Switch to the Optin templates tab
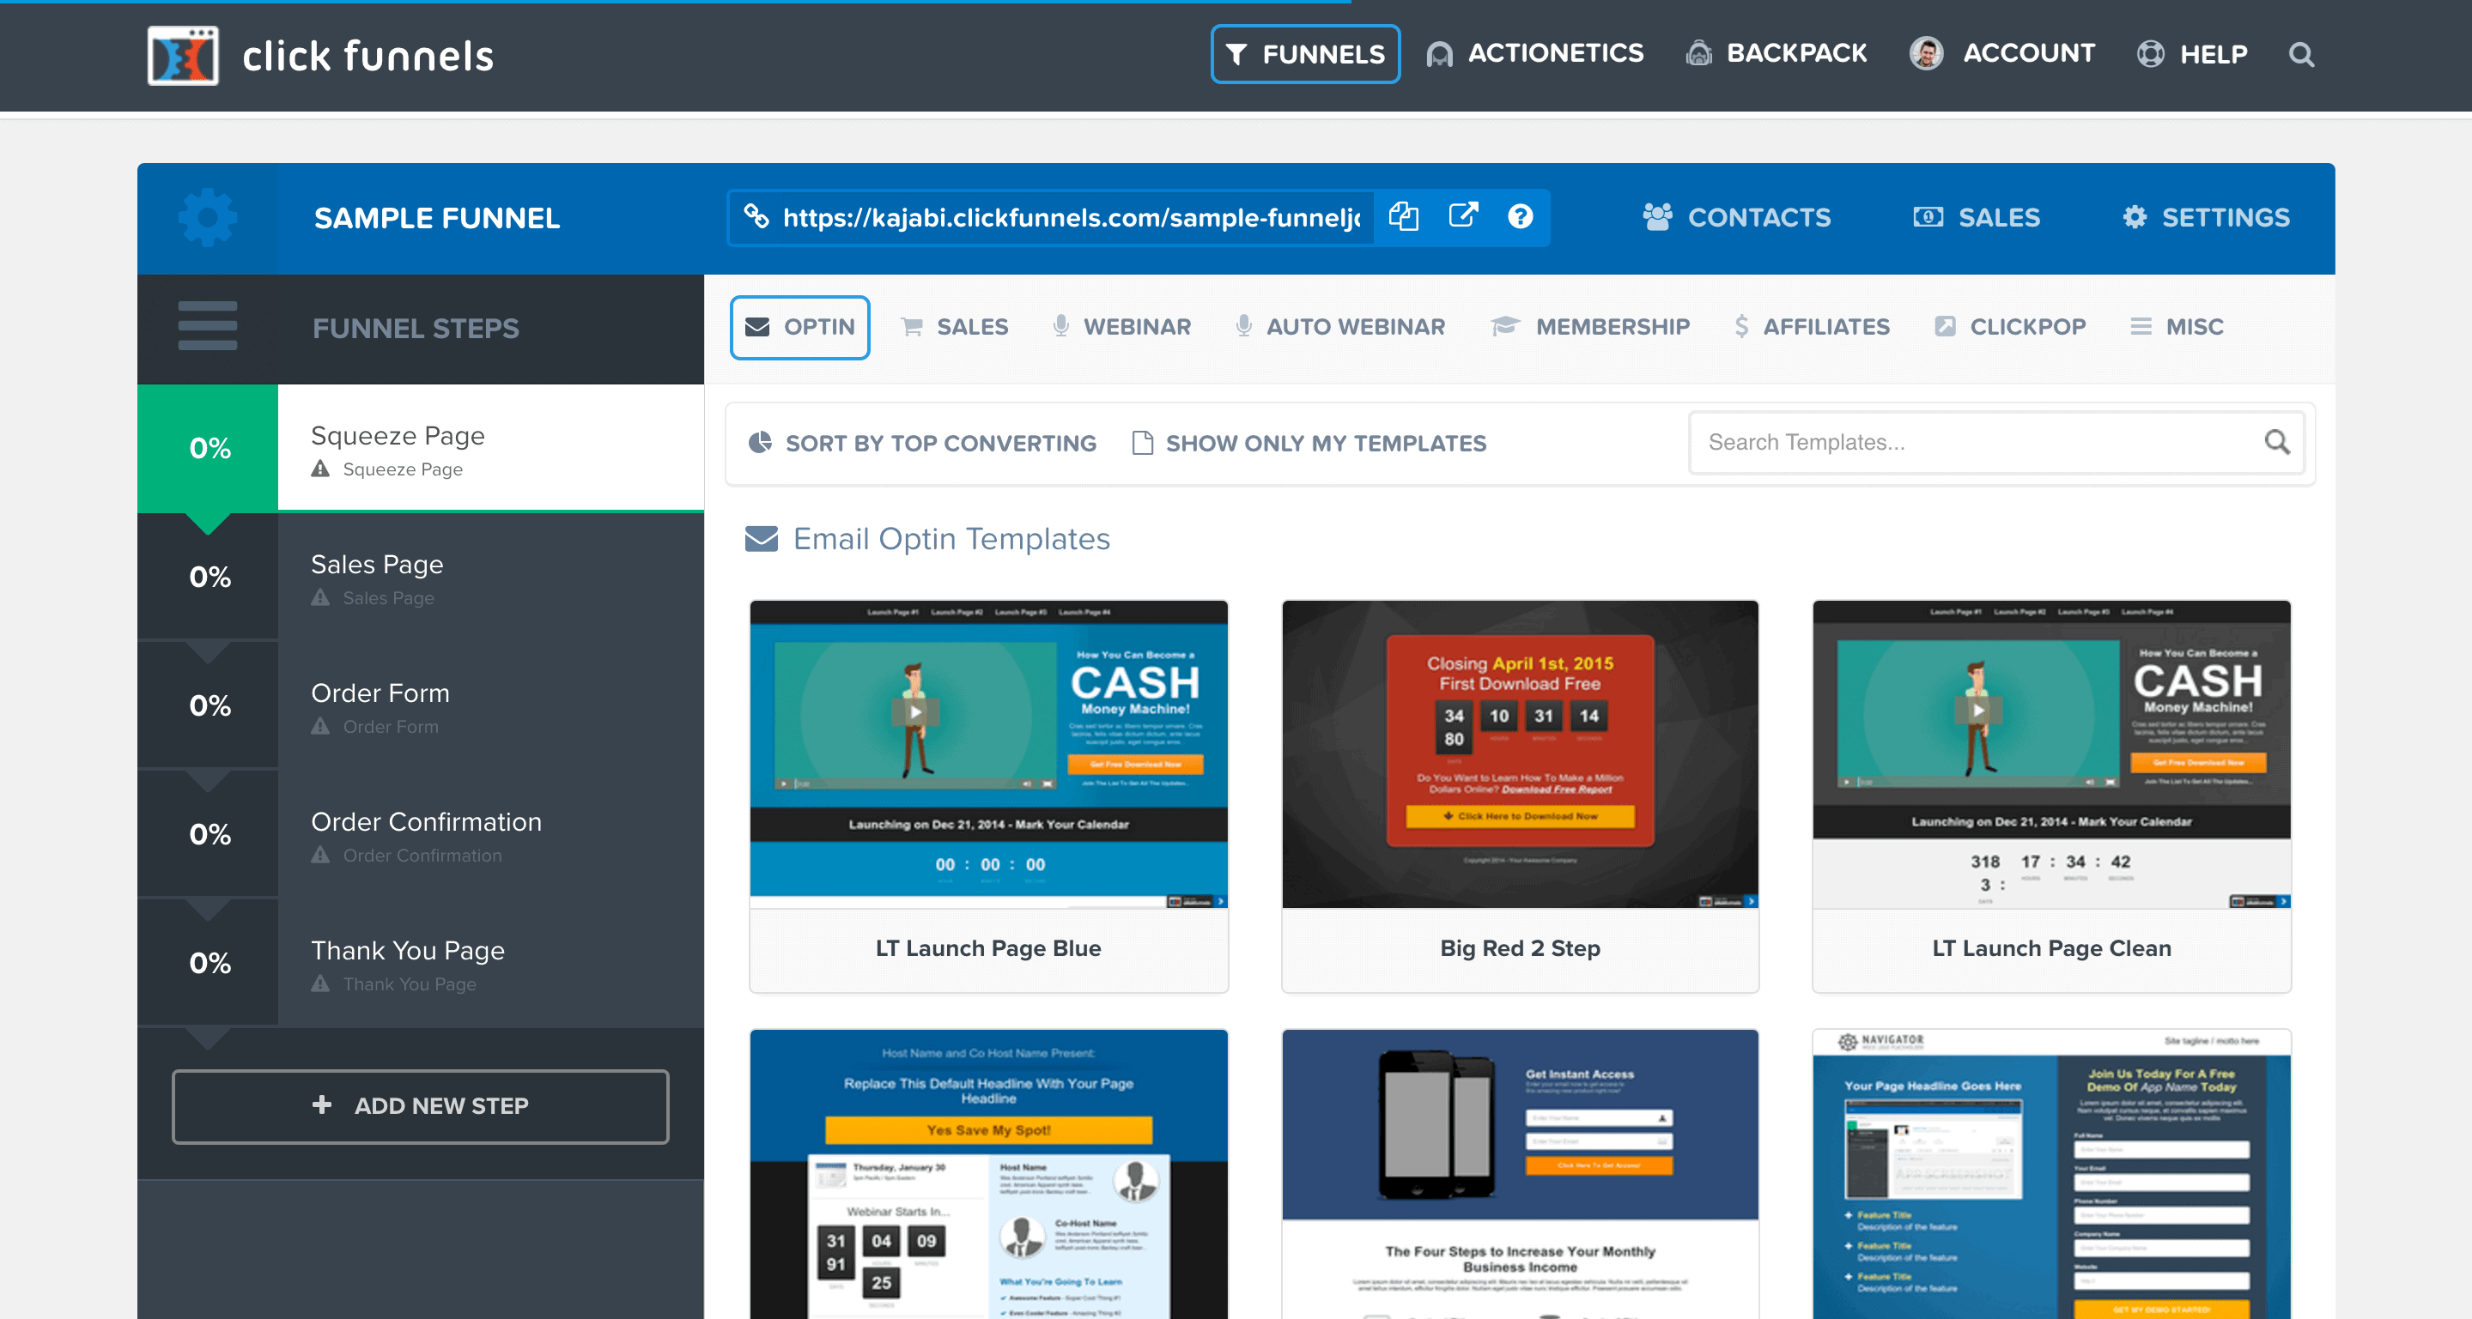2472x1319 pixels. [799, 327]
